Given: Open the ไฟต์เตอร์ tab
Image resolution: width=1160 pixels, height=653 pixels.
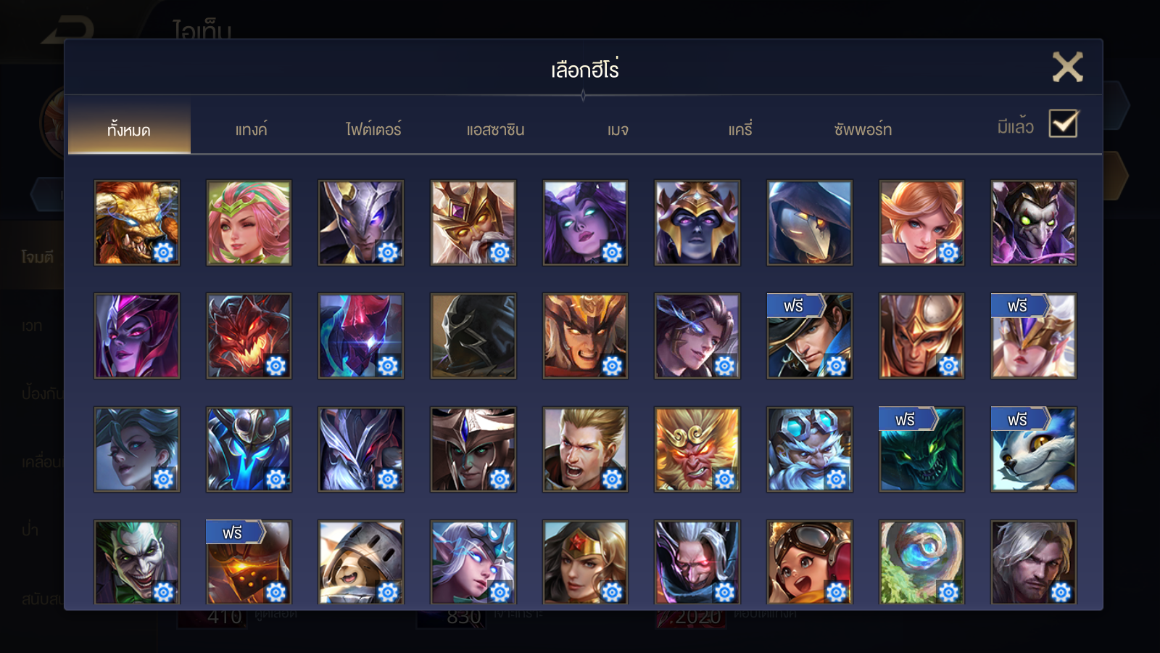Looking at the screenshot, I should tap(373, 130).
